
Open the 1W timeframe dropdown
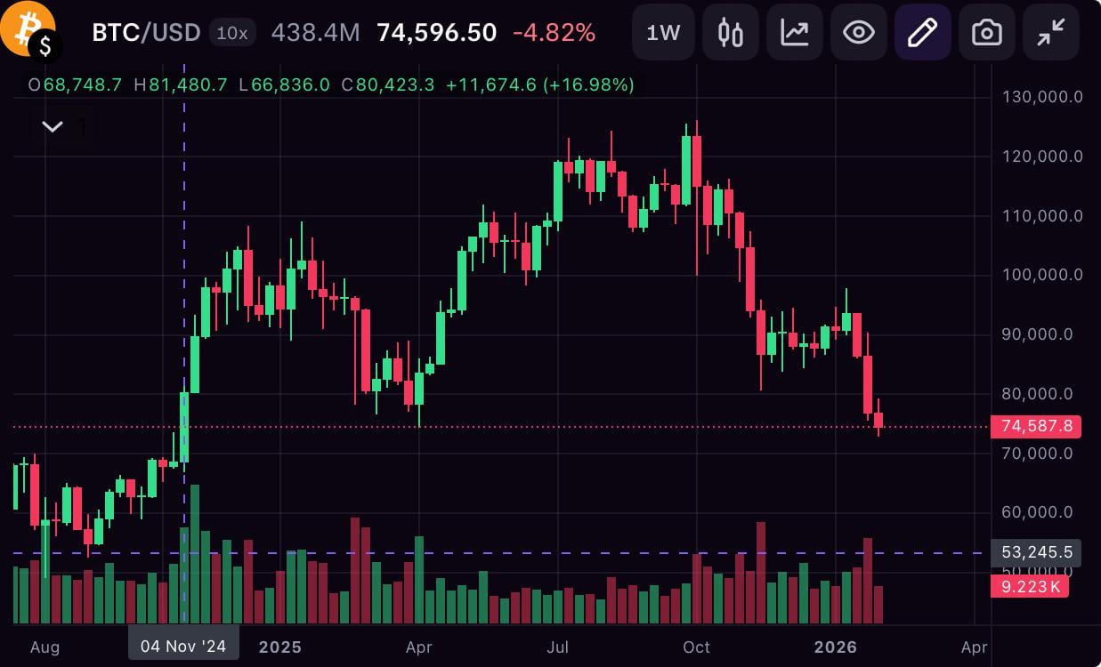coord(663,33)
